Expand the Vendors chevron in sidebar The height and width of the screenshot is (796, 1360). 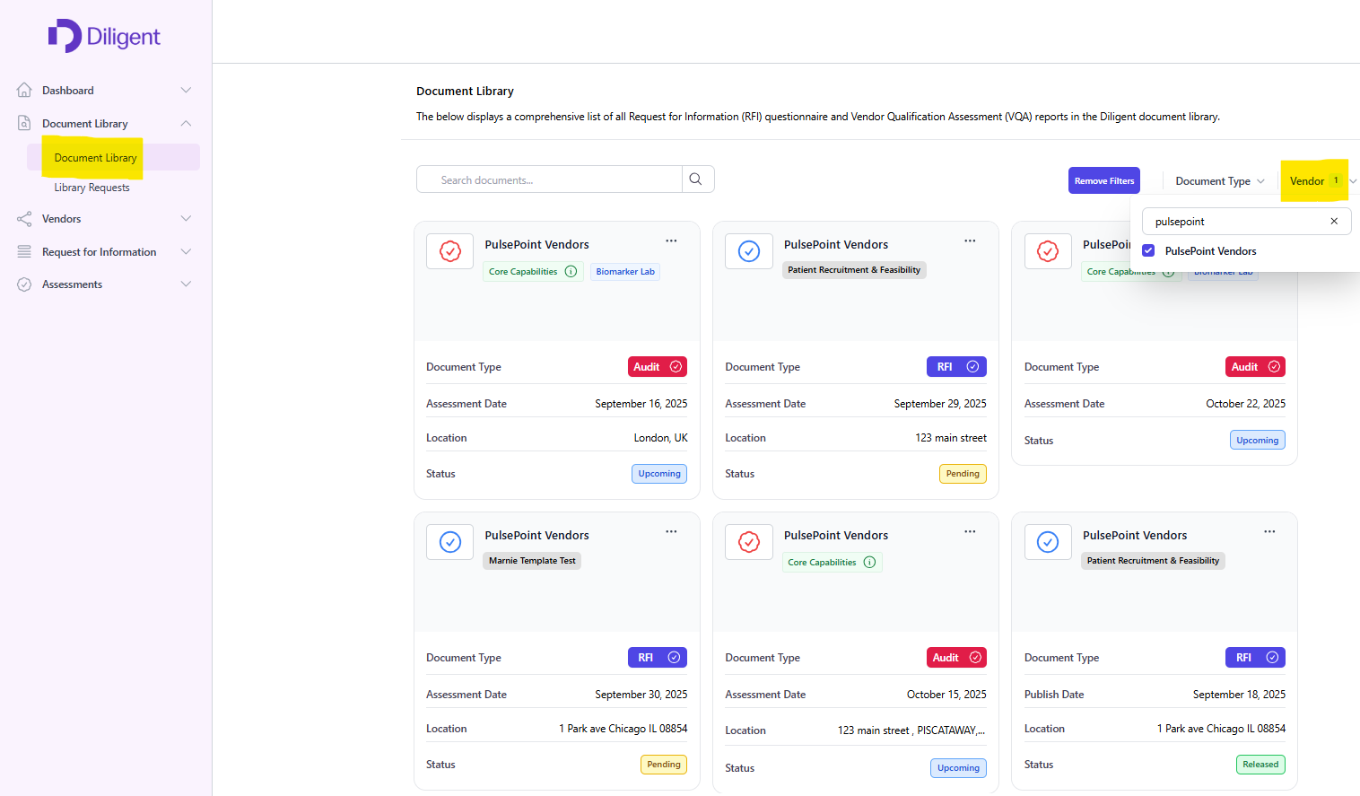point(186,218)
